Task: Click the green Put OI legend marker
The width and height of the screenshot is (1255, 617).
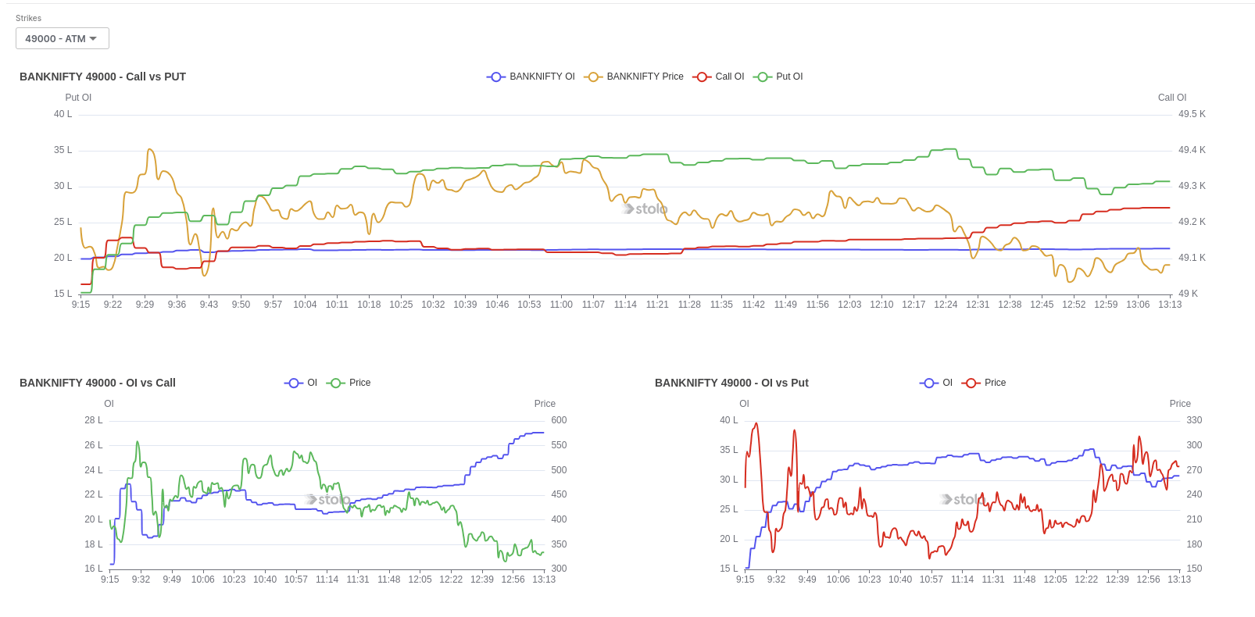Action: pyautogui.click(x=763, y=77)
